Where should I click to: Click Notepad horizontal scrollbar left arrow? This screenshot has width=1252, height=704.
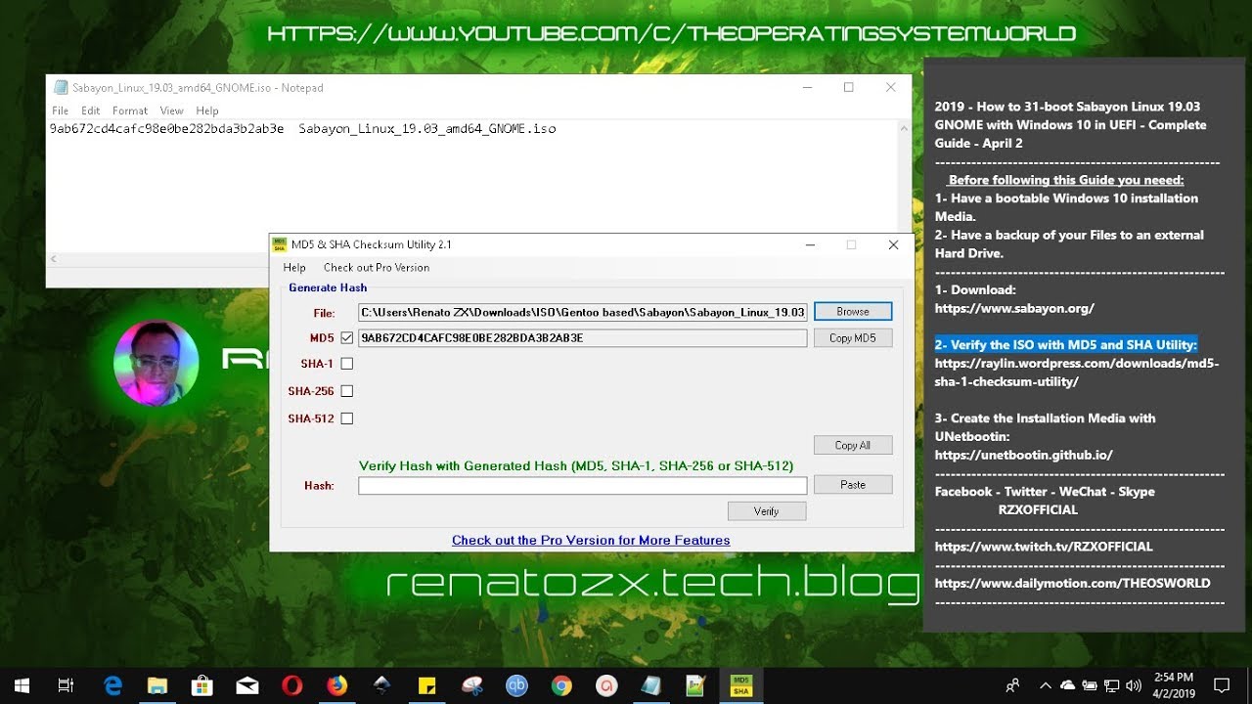click(x=55, y=259)
